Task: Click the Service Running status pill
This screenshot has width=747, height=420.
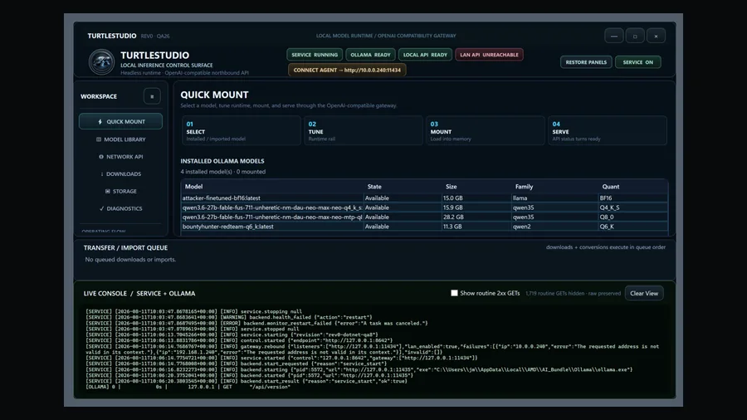Action: pyautogui.click(x=315, y=55)
